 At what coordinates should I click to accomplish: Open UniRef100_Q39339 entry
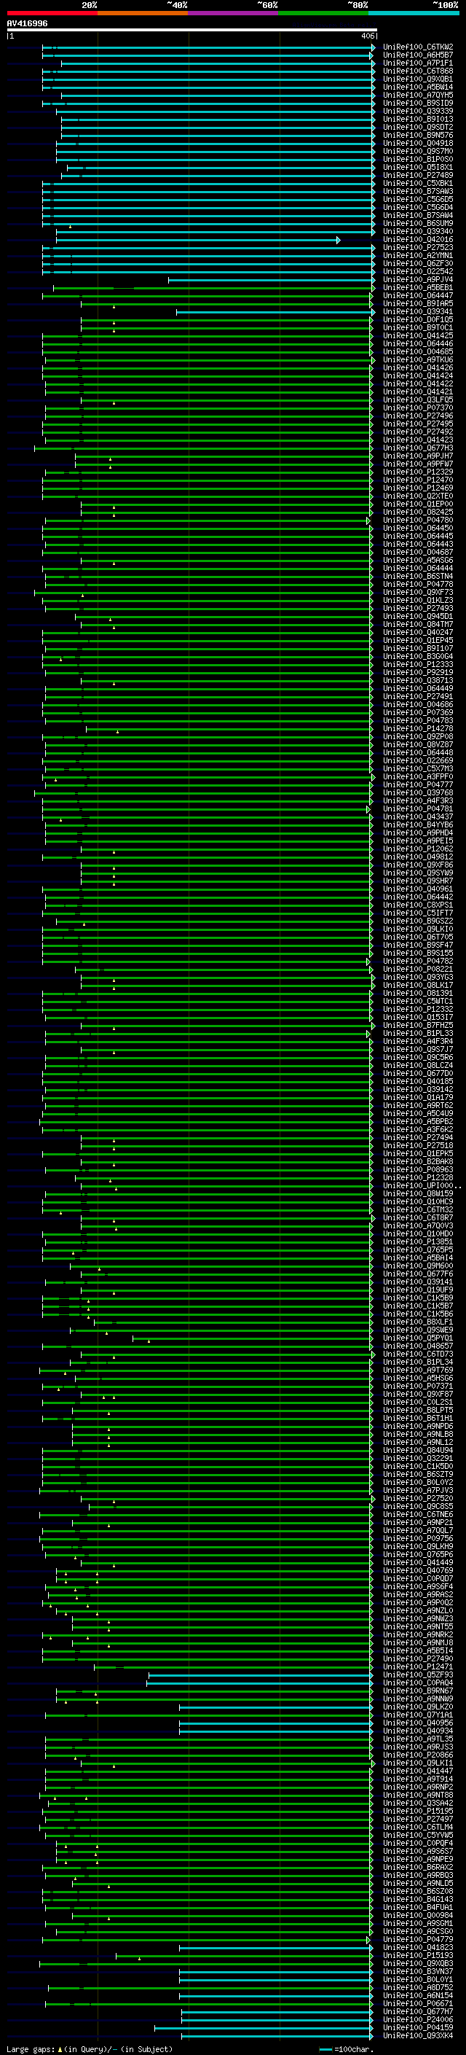418,111
